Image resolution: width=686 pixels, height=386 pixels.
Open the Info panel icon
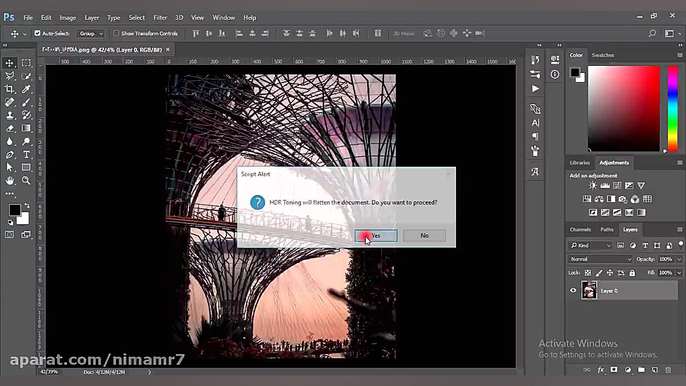(555, 74)
